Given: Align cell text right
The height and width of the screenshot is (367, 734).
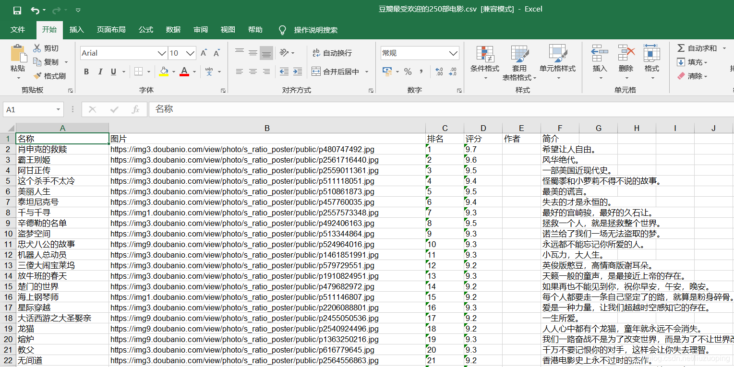Looking at the screenshot, I should (266, 71).
